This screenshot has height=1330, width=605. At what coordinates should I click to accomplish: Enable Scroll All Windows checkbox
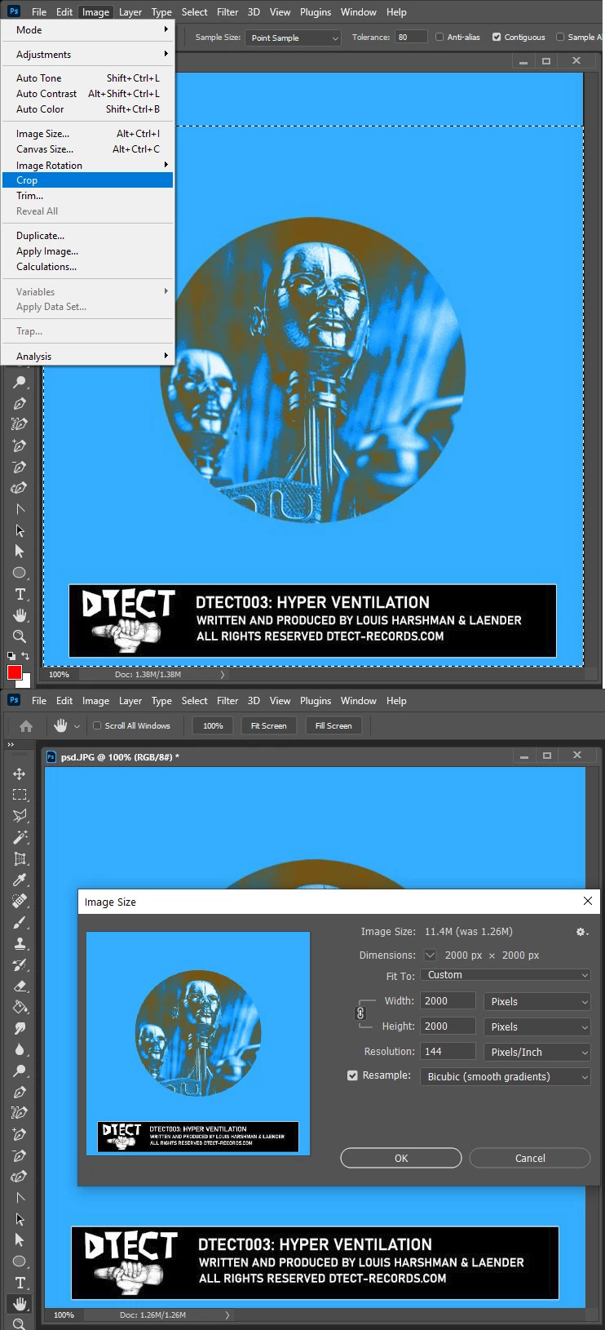(97, 725)
